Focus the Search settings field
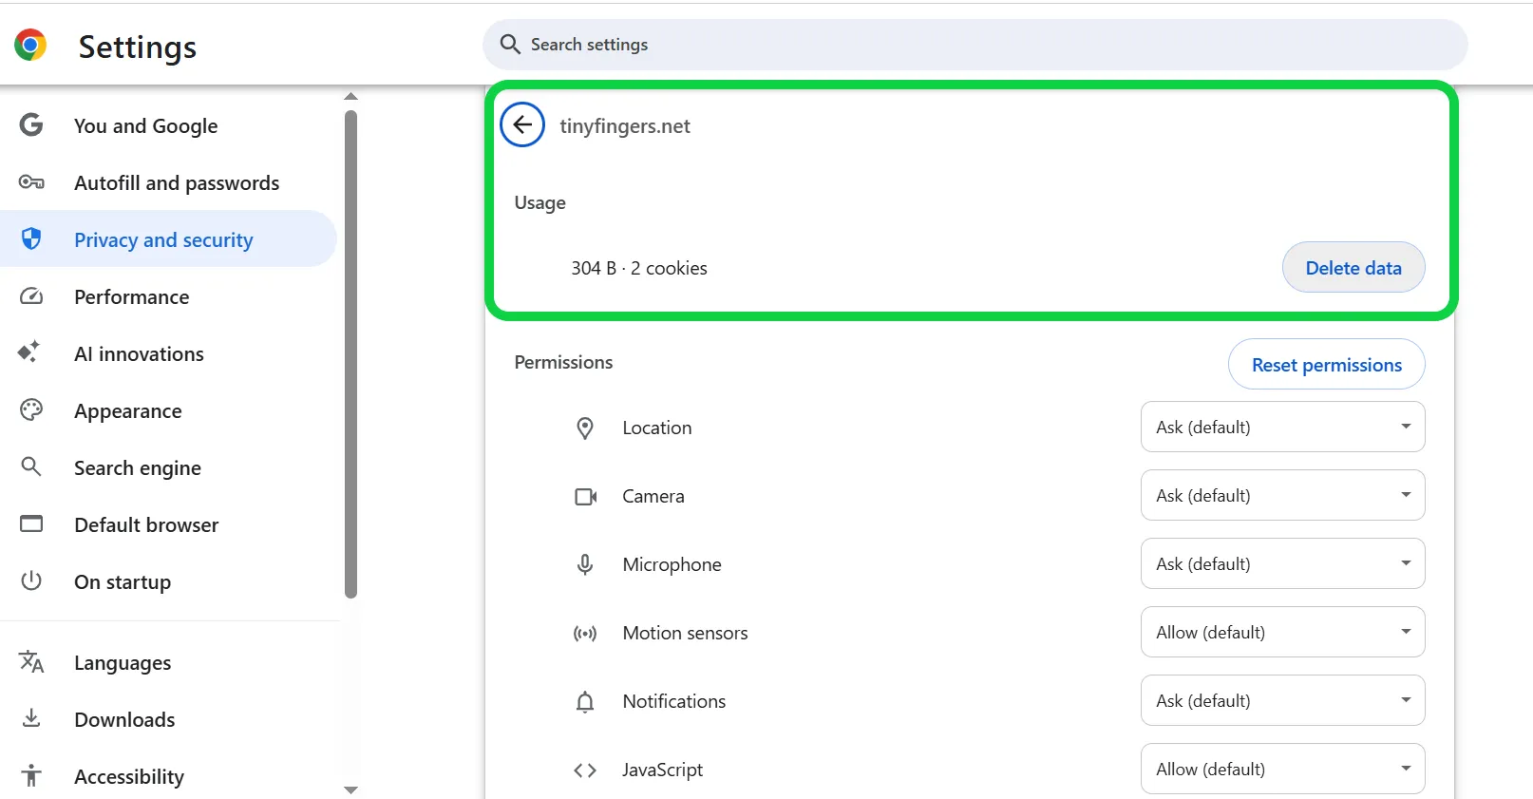 [x=975, y=45]
